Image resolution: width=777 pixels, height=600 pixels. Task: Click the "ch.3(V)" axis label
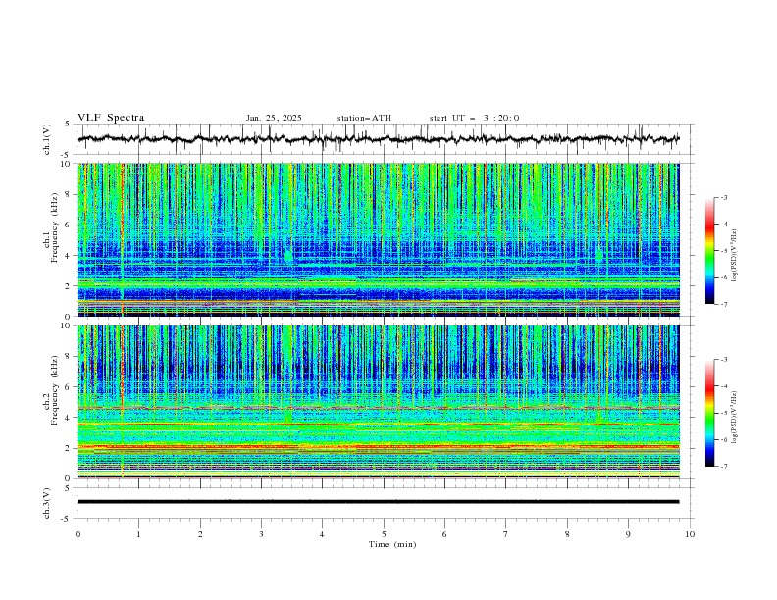coord(47,503)
